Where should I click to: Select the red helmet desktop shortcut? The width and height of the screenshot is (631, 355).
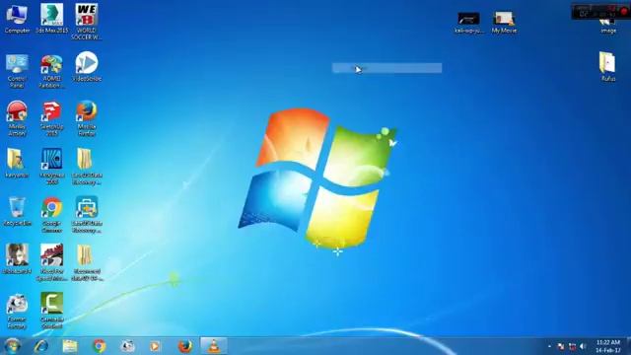(17, 118)
